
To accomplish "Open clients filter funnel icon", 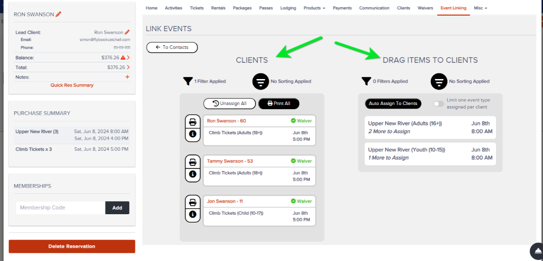I will point(188,81).
